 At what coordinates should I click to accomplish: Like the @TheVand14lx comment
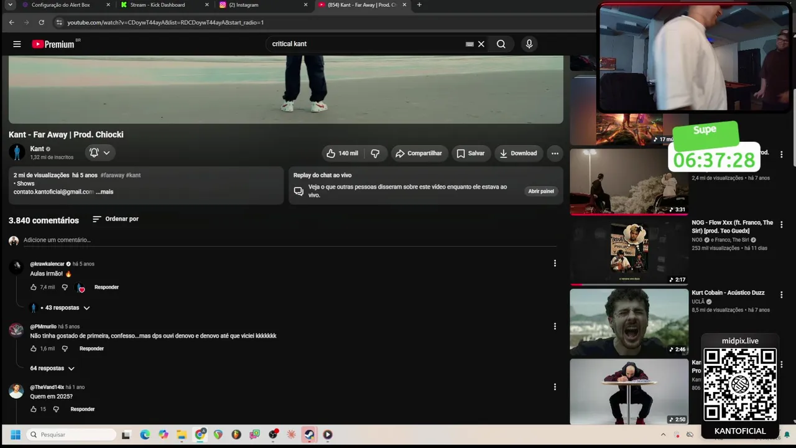pyautogui.click(x=34, y=409)
